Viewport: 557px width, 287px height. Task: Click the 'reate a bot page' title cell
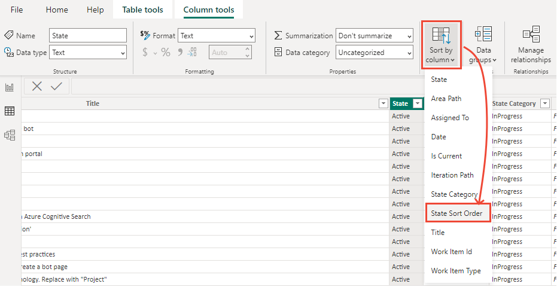(205, 267)
